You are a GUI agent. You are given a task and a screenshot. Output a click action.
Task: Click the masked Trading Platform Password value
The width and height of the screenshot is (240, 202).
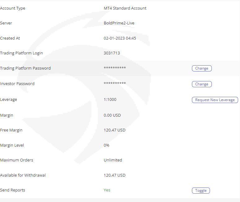point(115,68)
